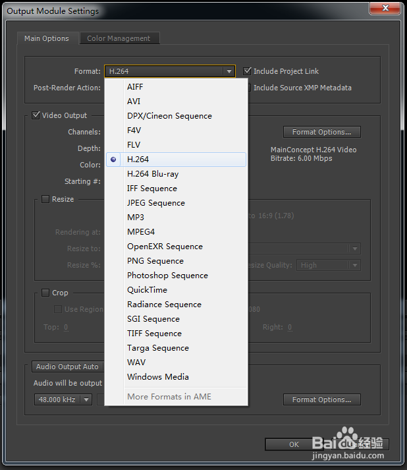Pick WAV from format list
Screen dimensions: 407x470
[176, 363]
